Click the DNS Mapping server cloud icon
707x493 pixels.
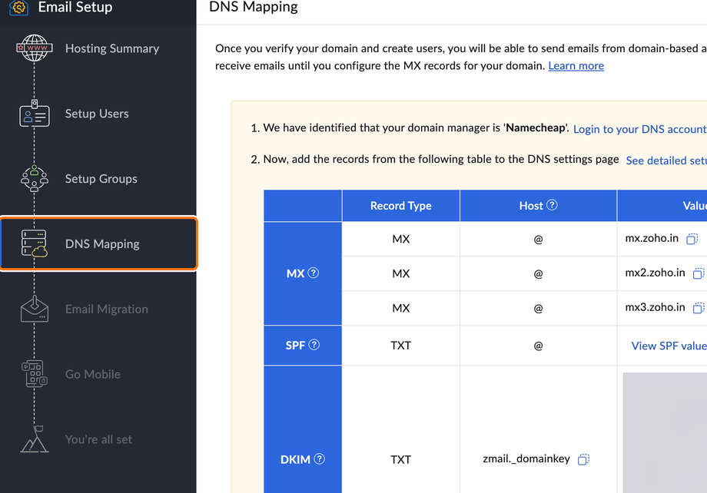pyautogui.click(x=35, y=243)
